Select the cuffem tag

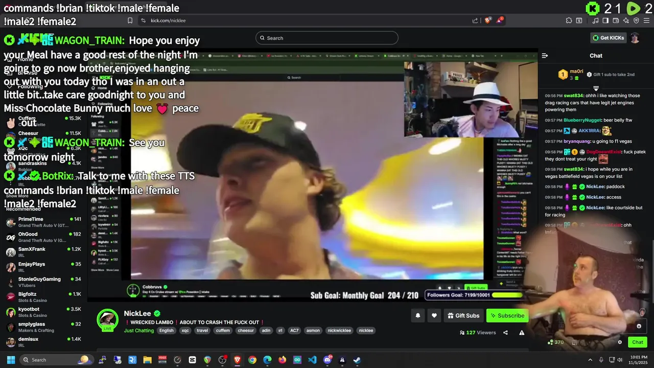point(223,331)
